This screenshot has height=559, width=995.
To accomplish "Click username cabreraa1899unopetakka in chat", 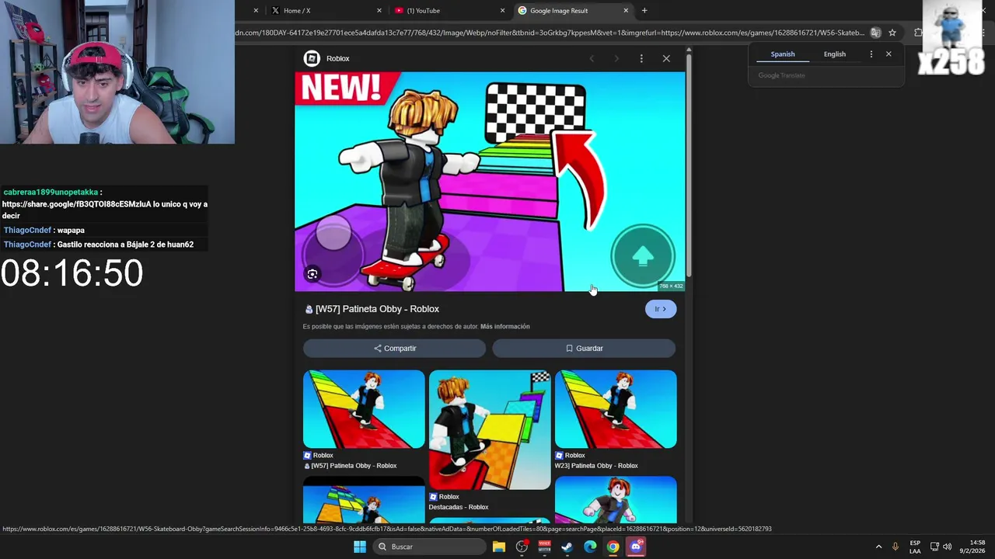I will coord(51,192).
